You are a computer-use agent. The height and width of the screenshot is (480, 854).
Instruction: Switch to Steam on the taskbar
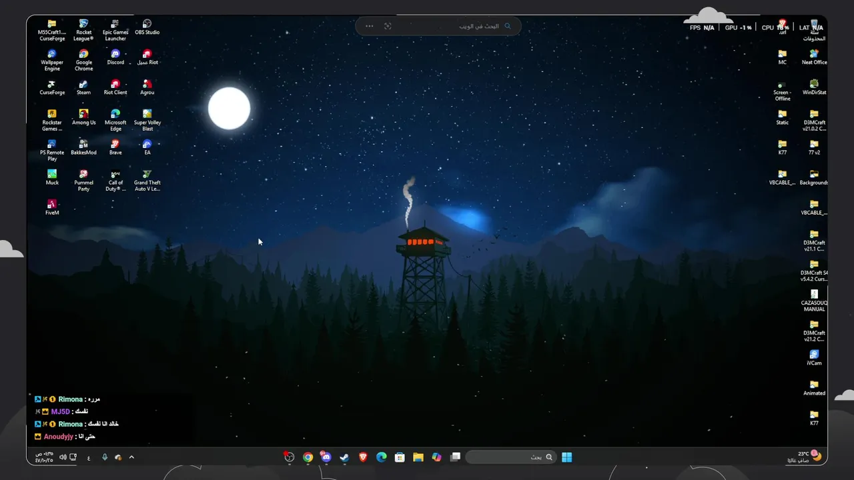click(344, 457)
